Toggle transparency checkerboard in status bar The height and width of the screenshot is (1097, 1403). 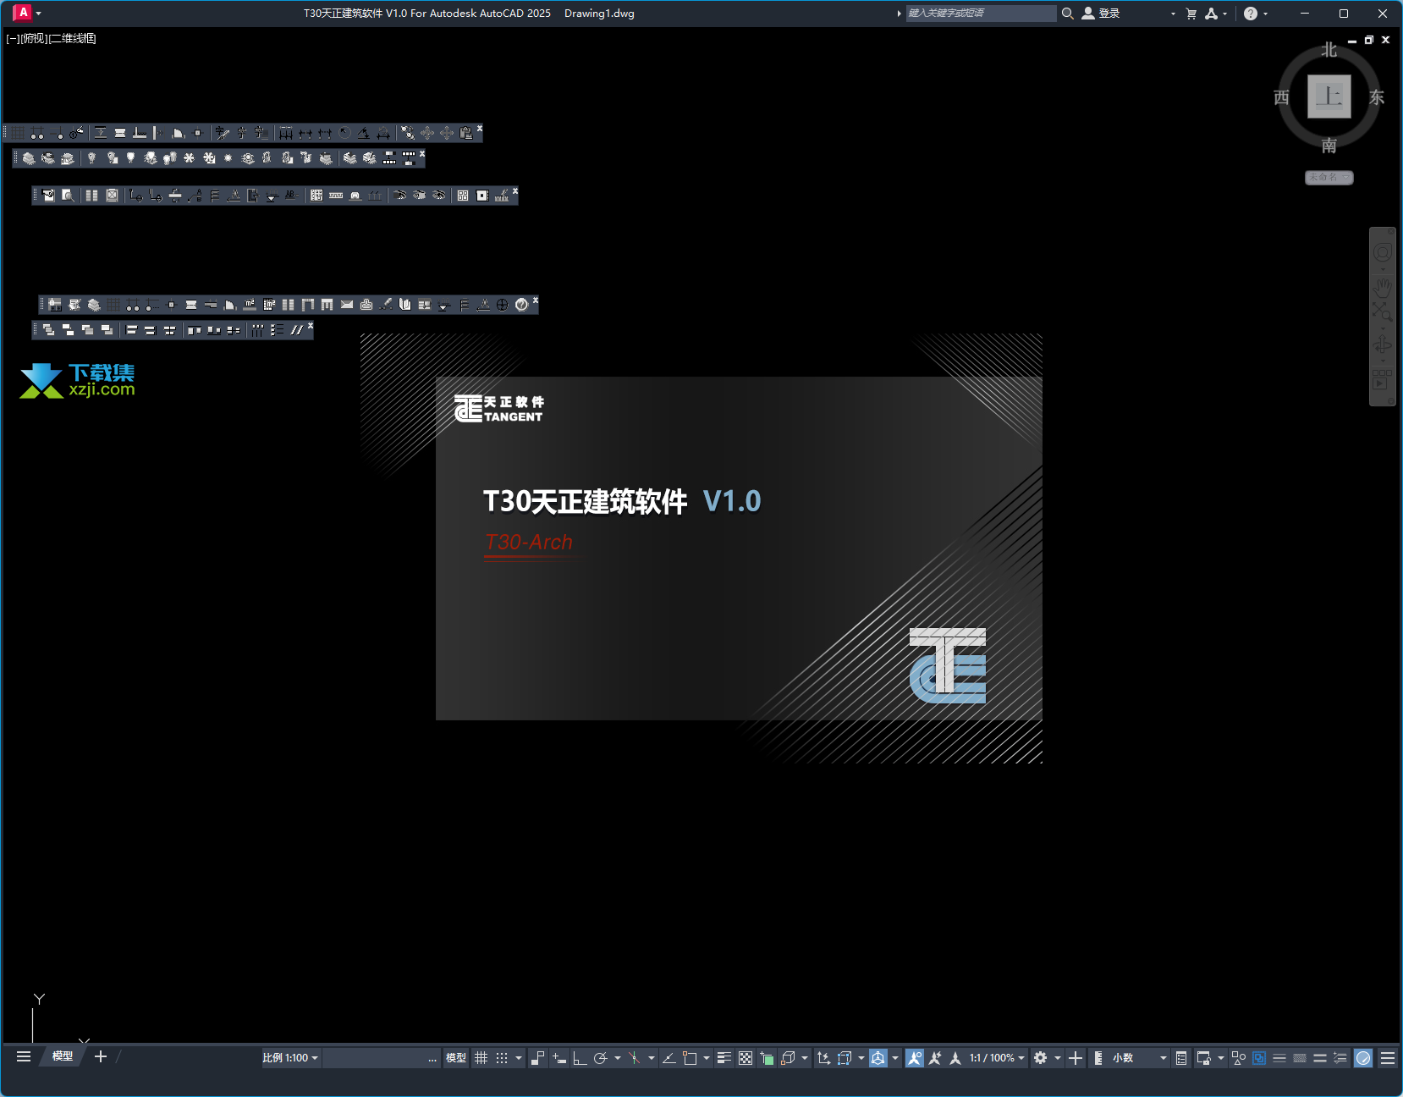746,1058
